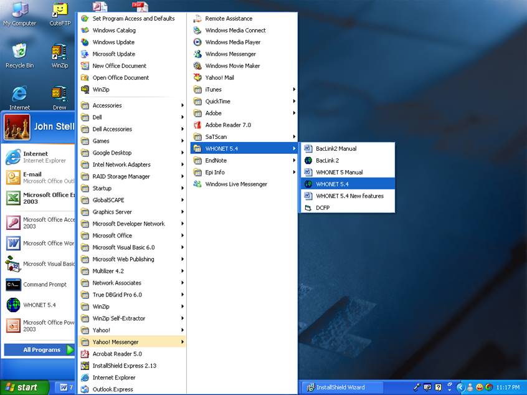Open My Computer desktop icon
The image size is (527, 395).
click(19, 14)
